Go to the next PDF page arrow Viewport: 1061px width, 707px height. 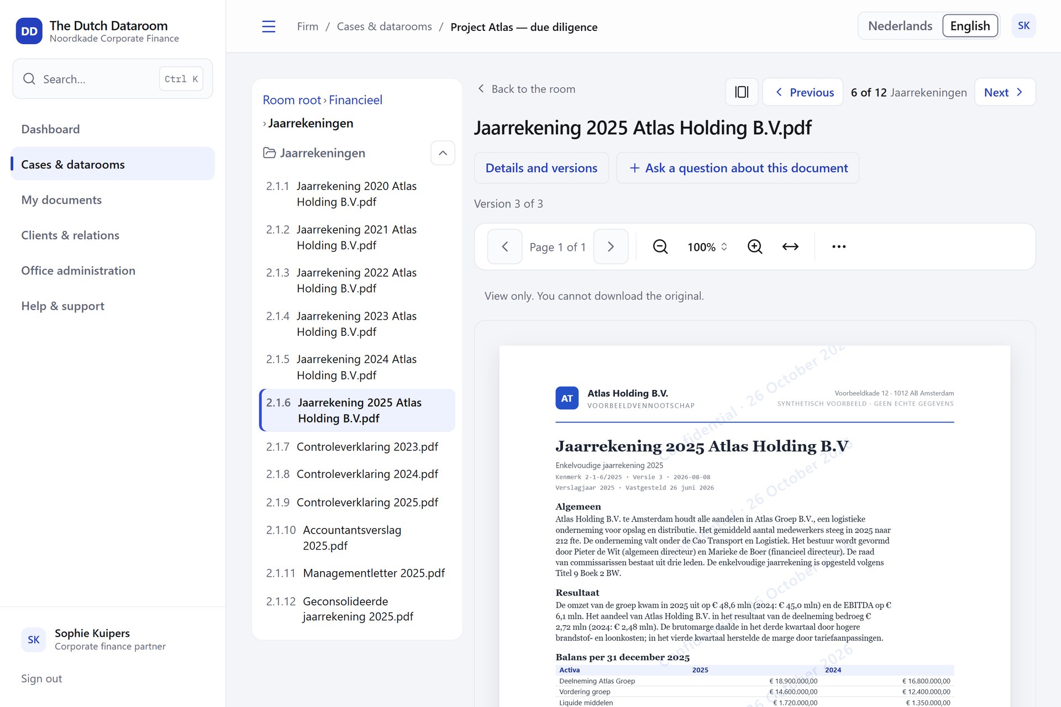click(x=611, y=246)
